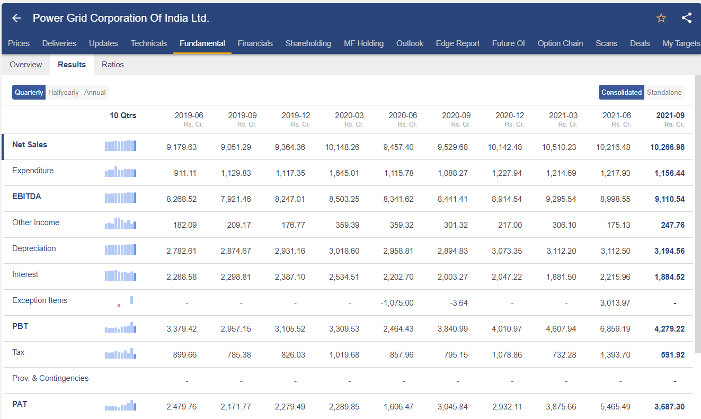Open the Financials tab

(255, 43)
